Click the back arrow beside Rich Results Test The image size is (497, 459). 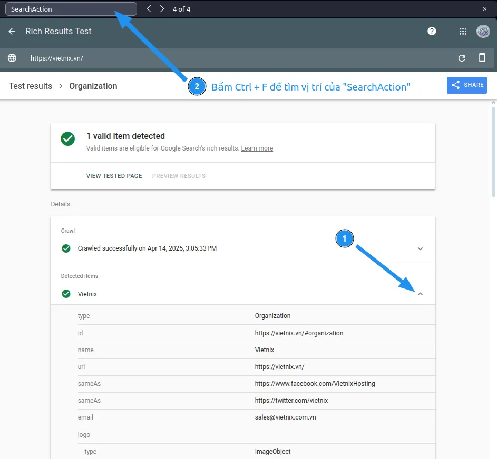pos(12,32)
